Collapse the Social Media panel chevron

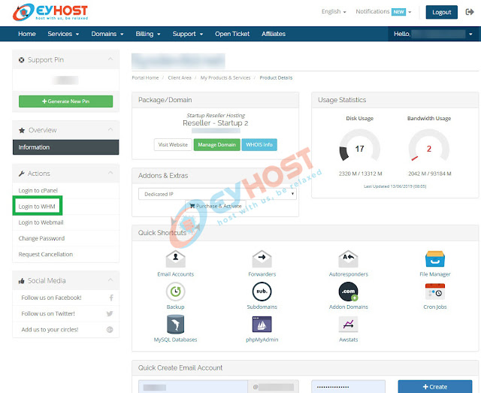point(110,280)
